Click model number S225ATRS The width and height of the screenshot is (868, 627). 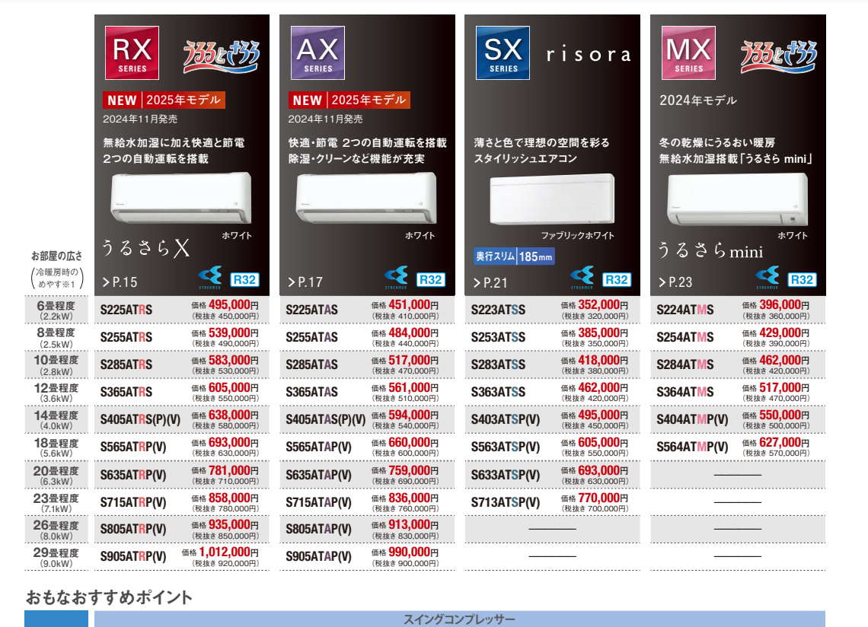click(126, 310)
